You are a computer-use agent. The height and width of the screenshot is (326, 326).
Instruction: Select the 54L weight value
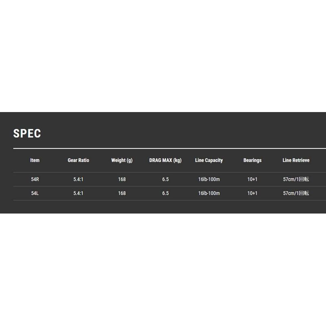tap(122, 193)
